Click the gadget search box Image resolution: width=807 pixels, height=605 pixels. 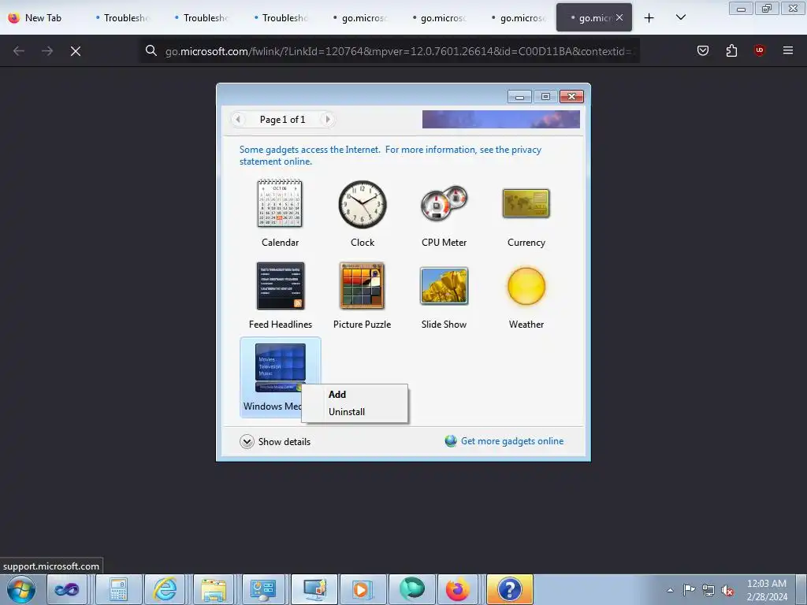[x=500, y=120]
